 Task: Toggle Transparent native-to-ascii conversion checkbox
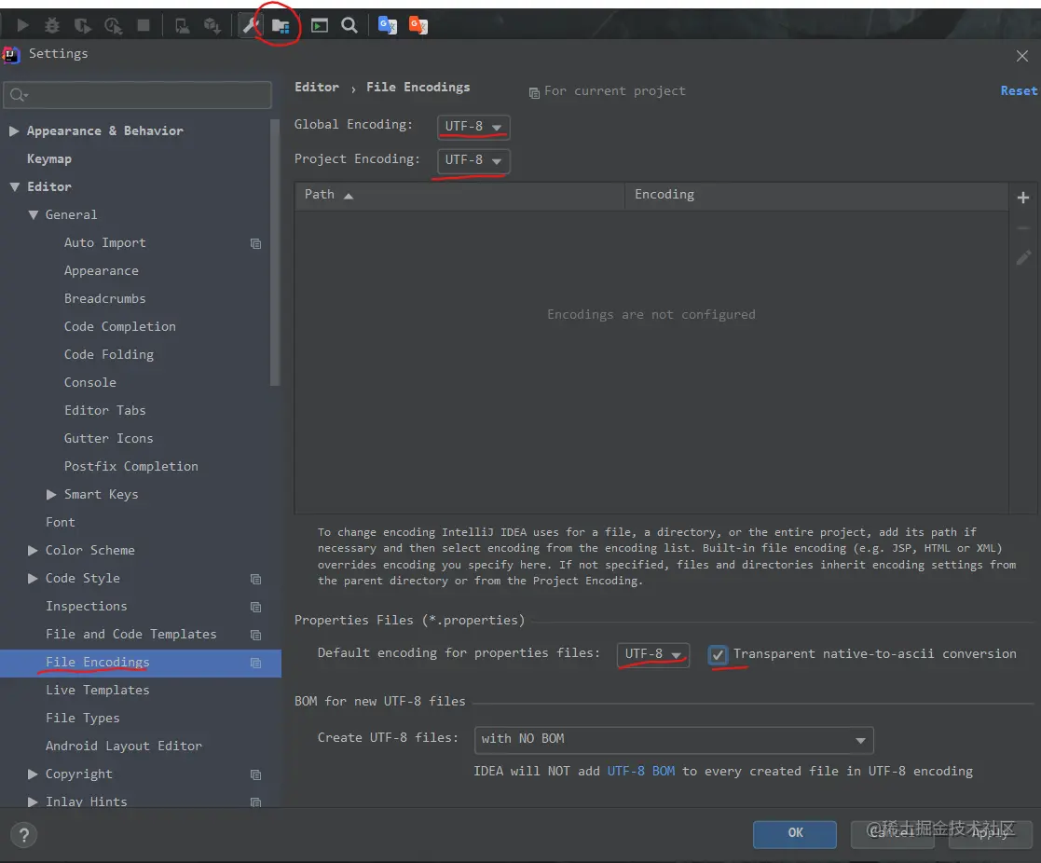pyautogui.click(x=718, y=654)
